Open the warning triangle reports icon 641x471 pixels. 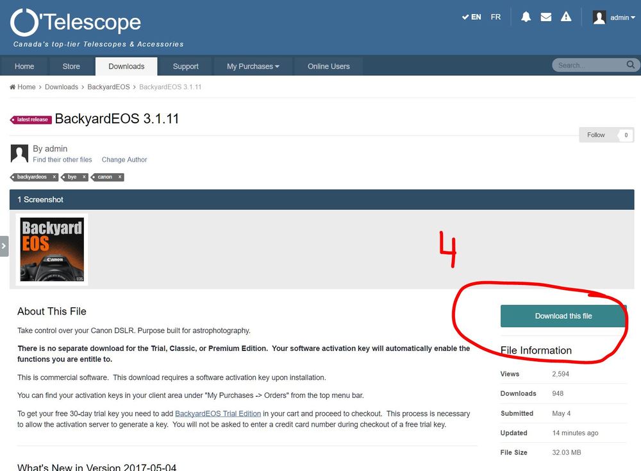[566, 17]
